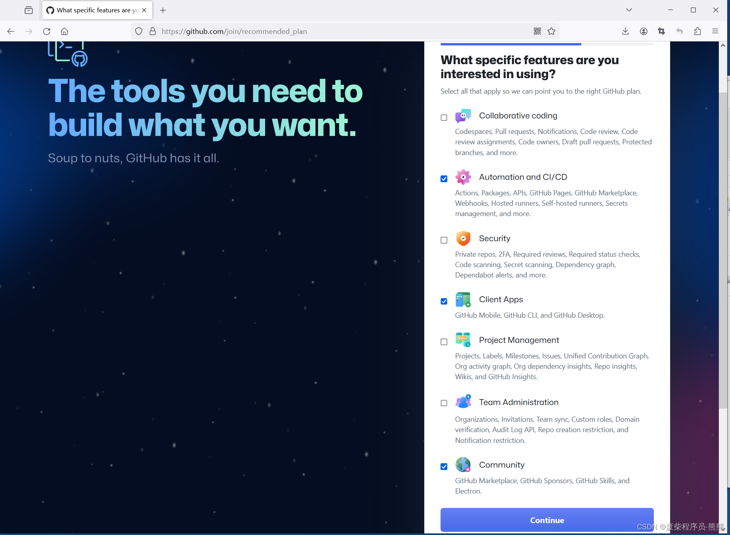Click the GitHub logo graphic above headline
Viewport: 730px width, 535px height.
coord(68,54)
